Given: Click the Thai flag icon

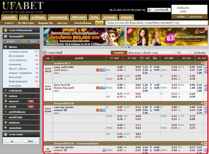Looking at the screenshot, I should (167, 10).
